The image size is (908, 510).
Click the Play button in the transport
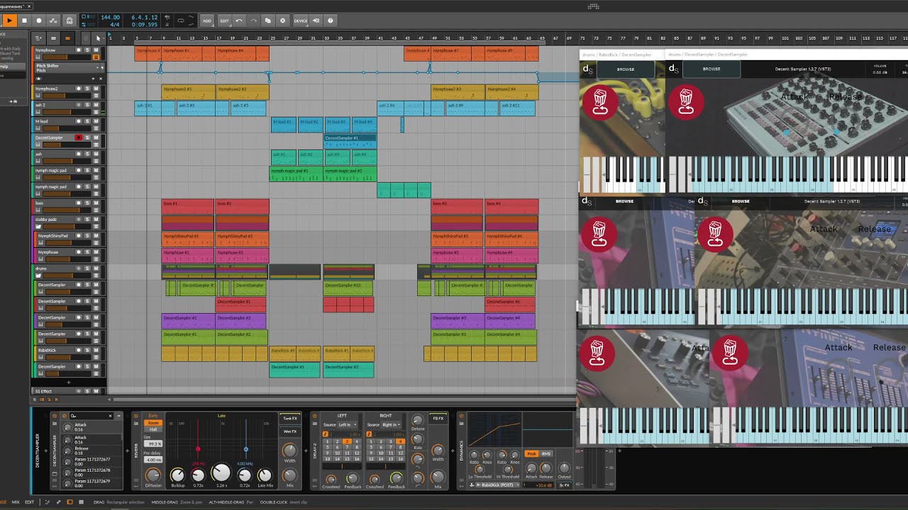coord(9,21)
